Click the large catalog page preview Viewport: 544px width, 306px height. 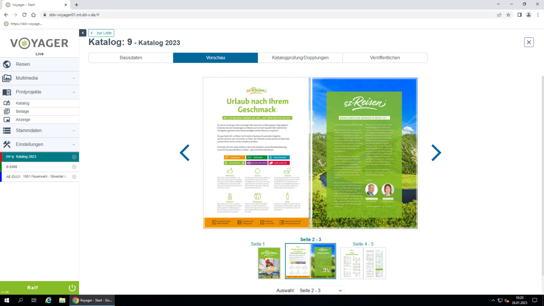310,153
